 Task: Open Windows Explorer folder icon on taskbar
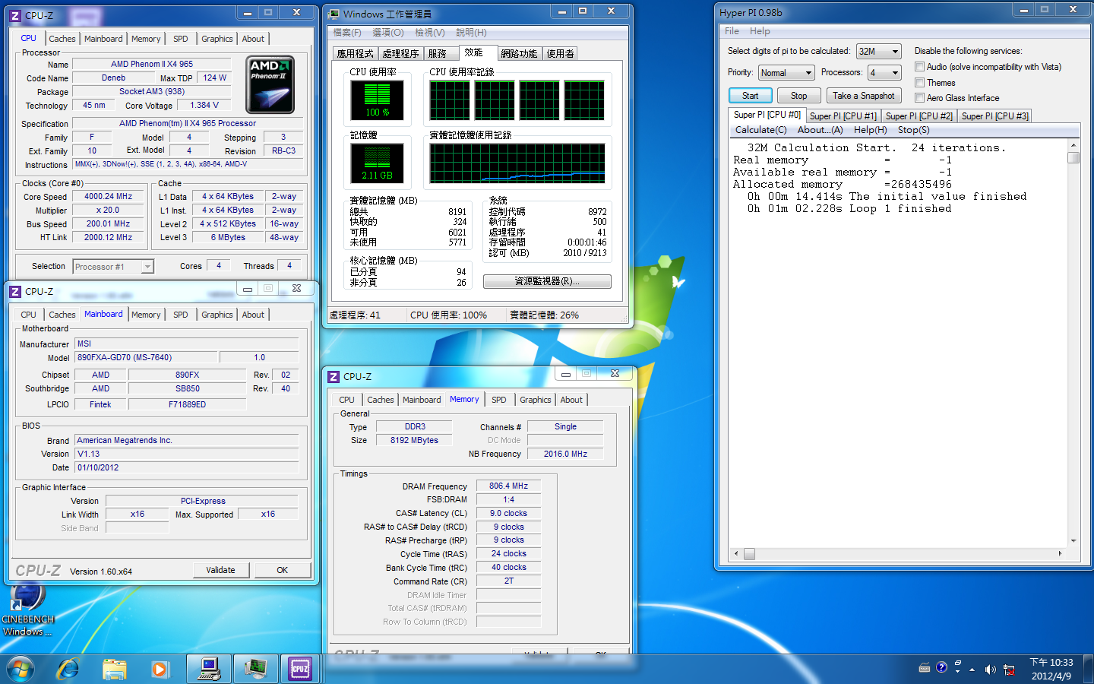114,670
